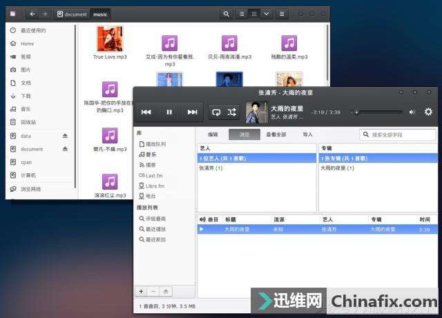
Task: Open the file manager hamburger menu
Action: tap(282, 14)
